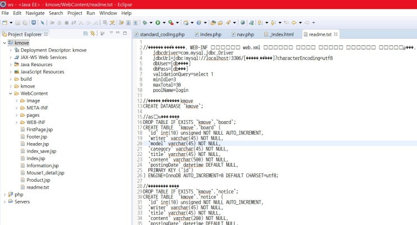Screen dimensions: 417x225
Task: Close the Project Explorer view tab
Action: (x=46, y=34)
